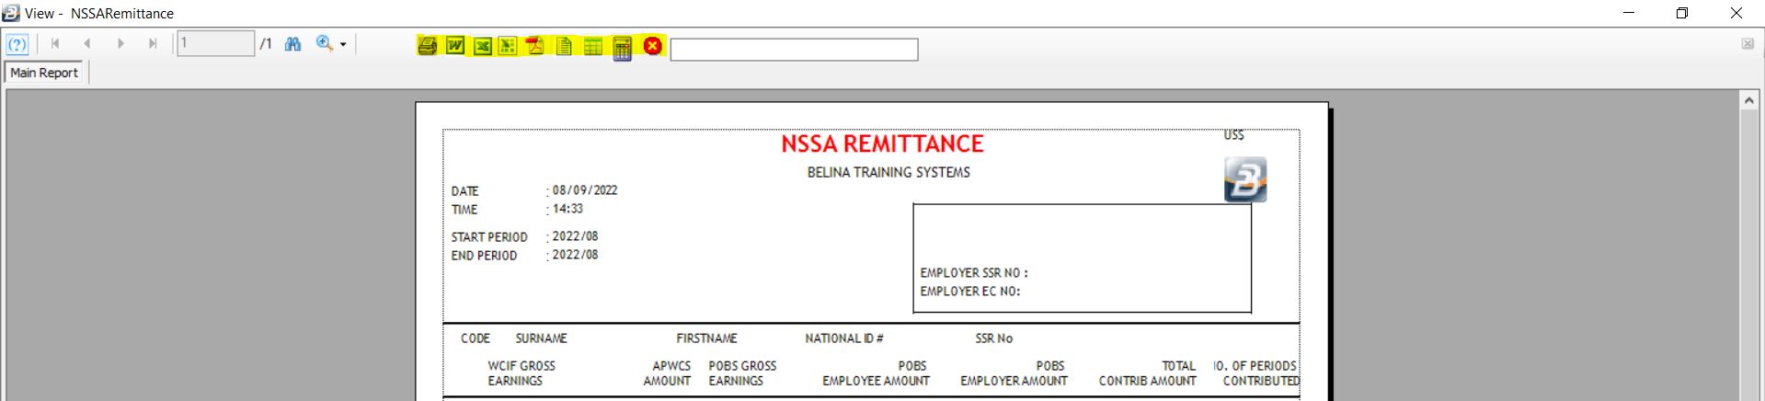Jump to last report page
Image resolution: width=1765 pixels, height=401 pixels.
coord(153,43)
